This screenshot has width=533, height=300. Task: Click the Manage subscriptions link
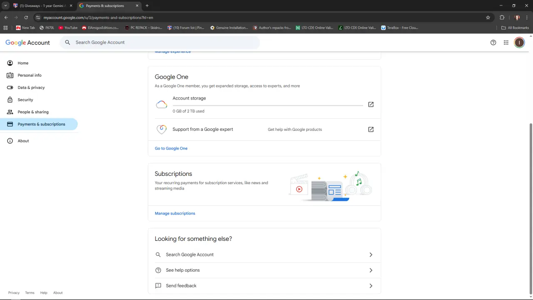point(175,213)
